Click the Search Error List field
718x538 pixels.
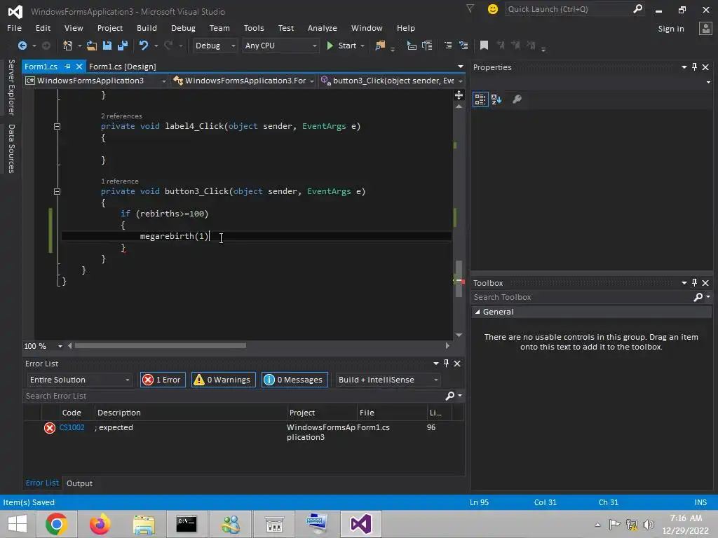tap(233, 396)
